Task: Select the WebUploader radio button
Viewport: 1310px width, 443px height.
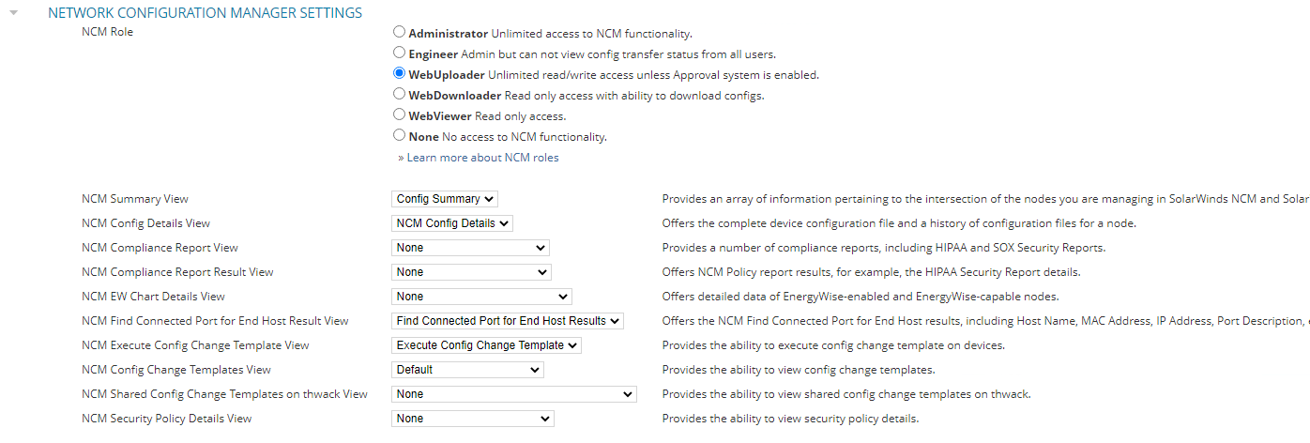Action: coord(400,73)
